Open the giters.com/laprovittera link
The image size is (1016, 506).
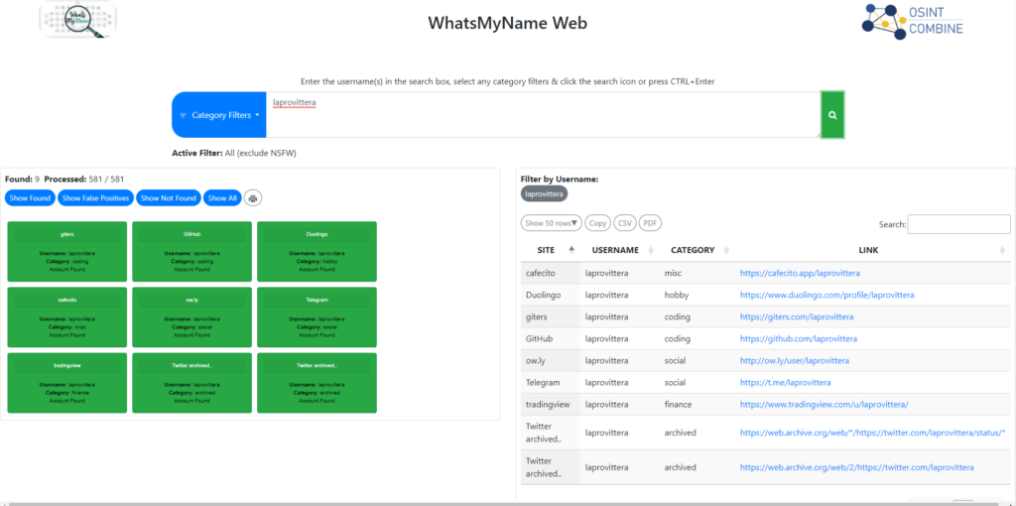797,316
